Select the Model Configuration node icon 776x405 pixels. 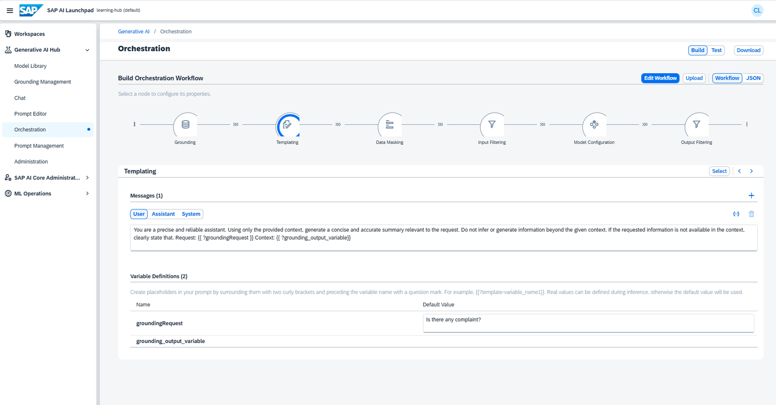click(594, 124)
